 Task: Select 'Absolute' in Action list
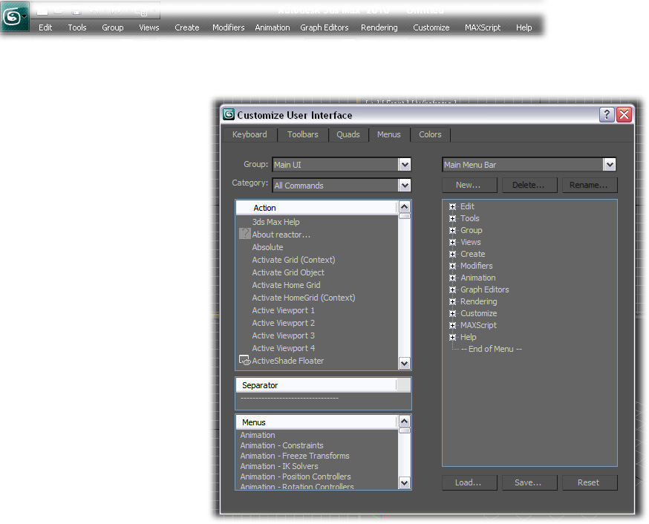pyautogui.click(x=267, y=247)
